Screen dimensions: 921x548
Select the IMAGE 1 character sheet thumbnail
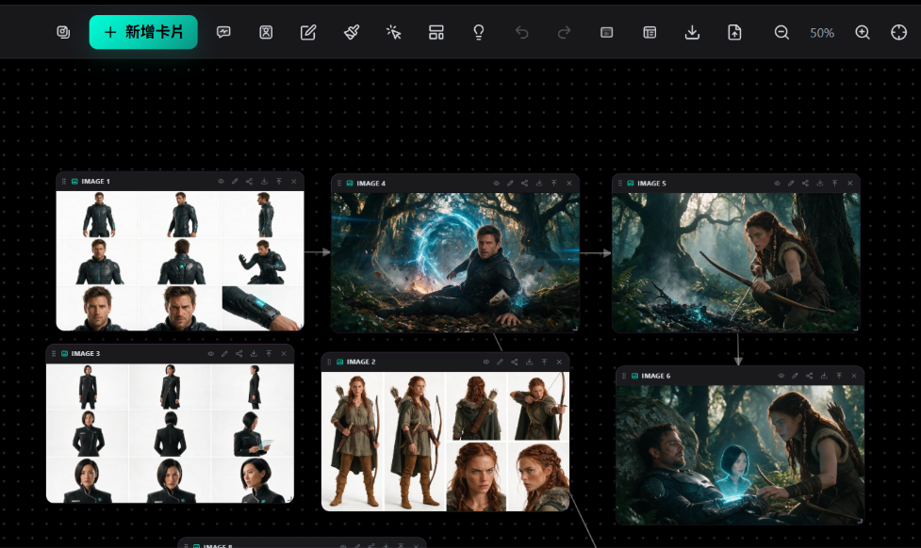180,261
